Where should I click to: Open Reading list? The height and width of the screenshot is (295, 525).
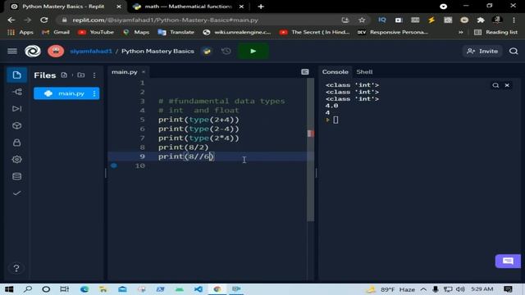(x=496, y=32)
